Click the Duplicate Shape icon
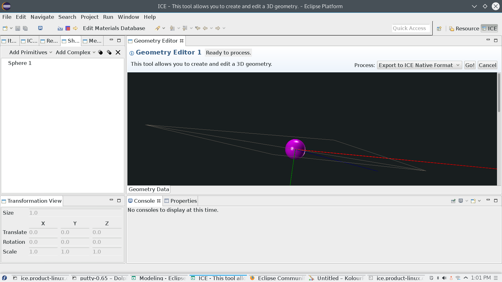502x282 pixels. pos(100,52)
